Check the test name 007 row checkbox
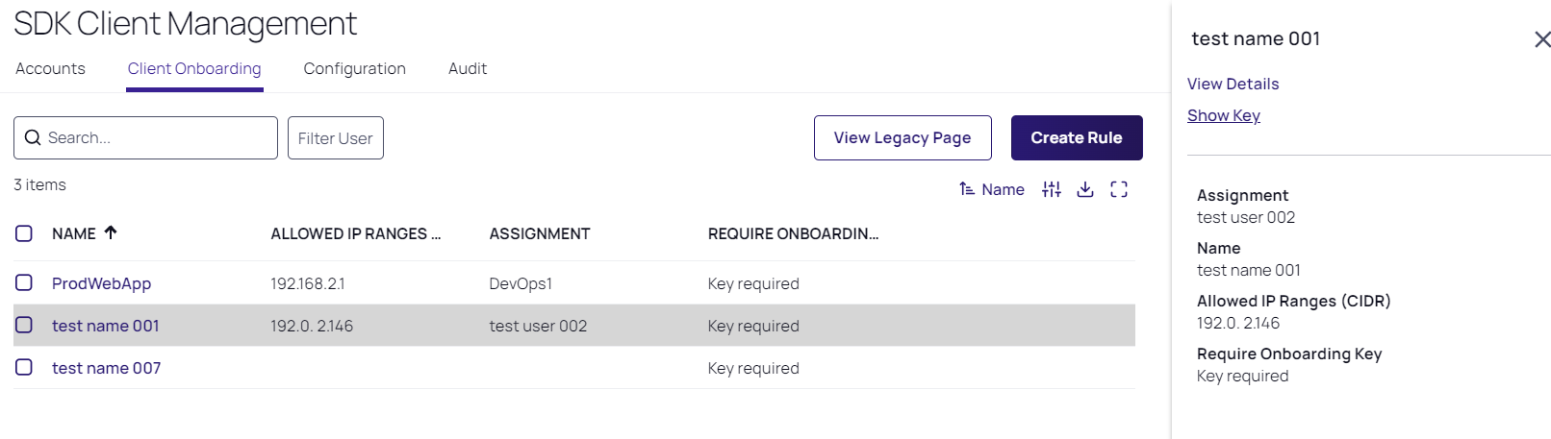 24,367
